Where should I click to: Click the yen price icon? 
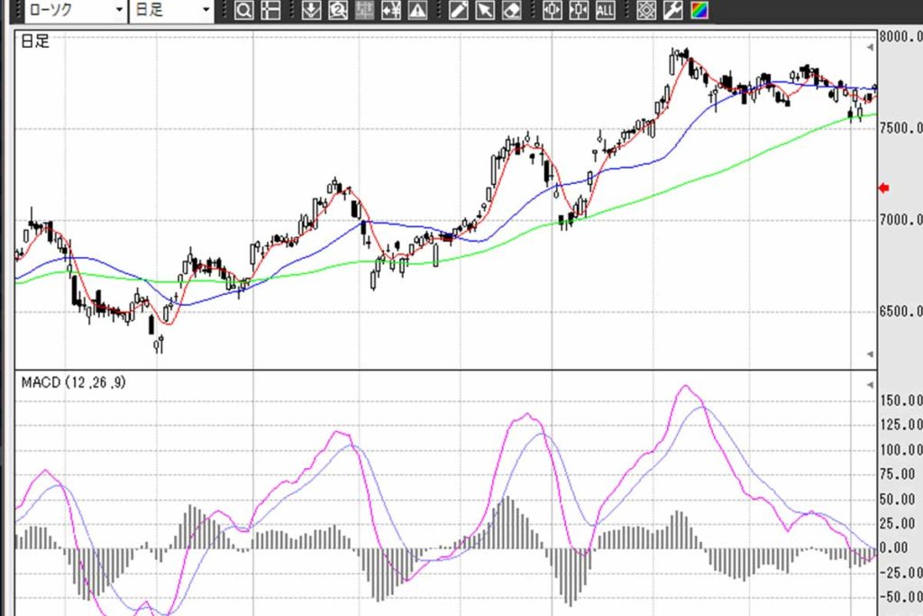coord(391,11)
